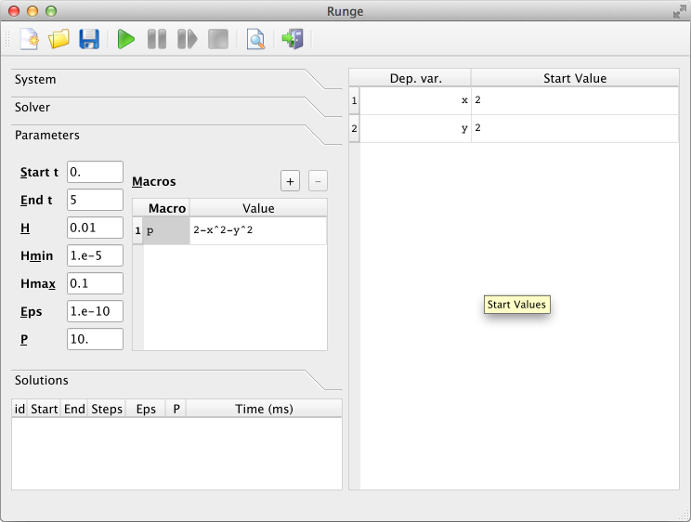
Task: Select start value cell for x
Action: [575, 100]
